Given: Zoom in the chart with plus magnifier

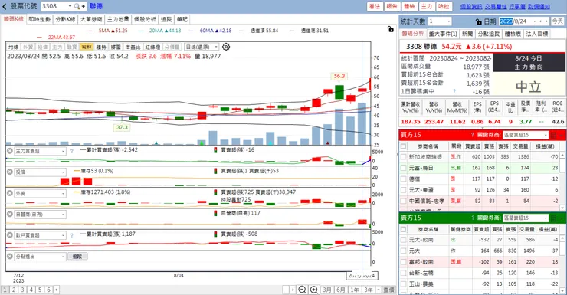Looking at the screenshot, I should [314, 290].
